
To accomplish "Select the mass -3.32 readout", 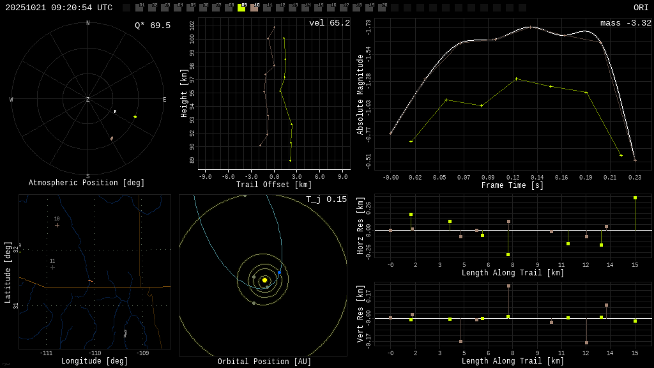I will coord(625,23).
